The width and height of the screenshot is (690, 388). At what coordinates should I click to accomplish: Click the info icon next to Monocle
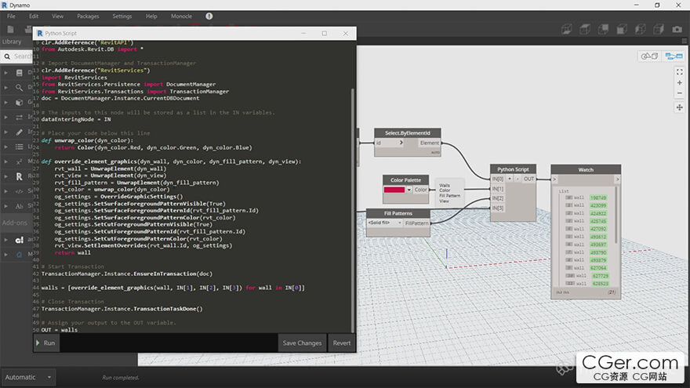click(x=209, y=16)
